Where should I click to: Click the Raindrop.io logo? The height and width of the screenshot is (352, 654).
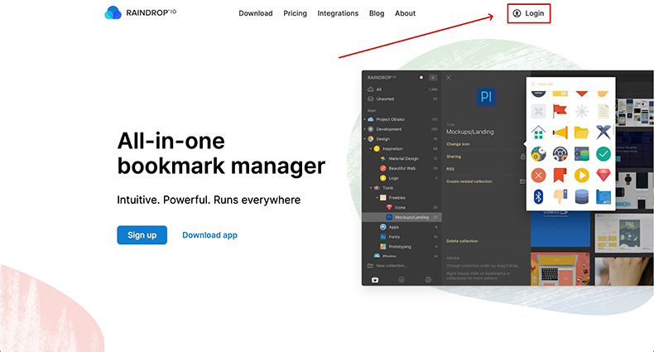pos(141,12)
